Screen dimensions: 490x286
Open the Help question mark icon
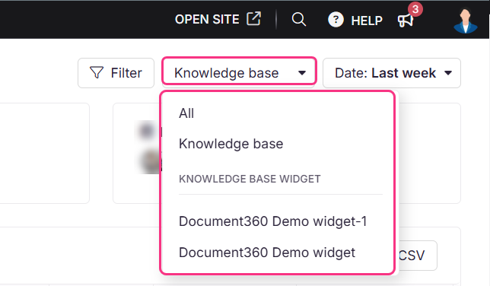click(x=336, y=20)
